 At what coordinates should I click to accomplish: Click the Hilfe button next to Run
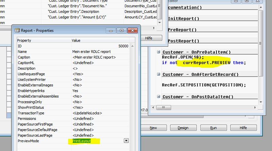[243, 128]
